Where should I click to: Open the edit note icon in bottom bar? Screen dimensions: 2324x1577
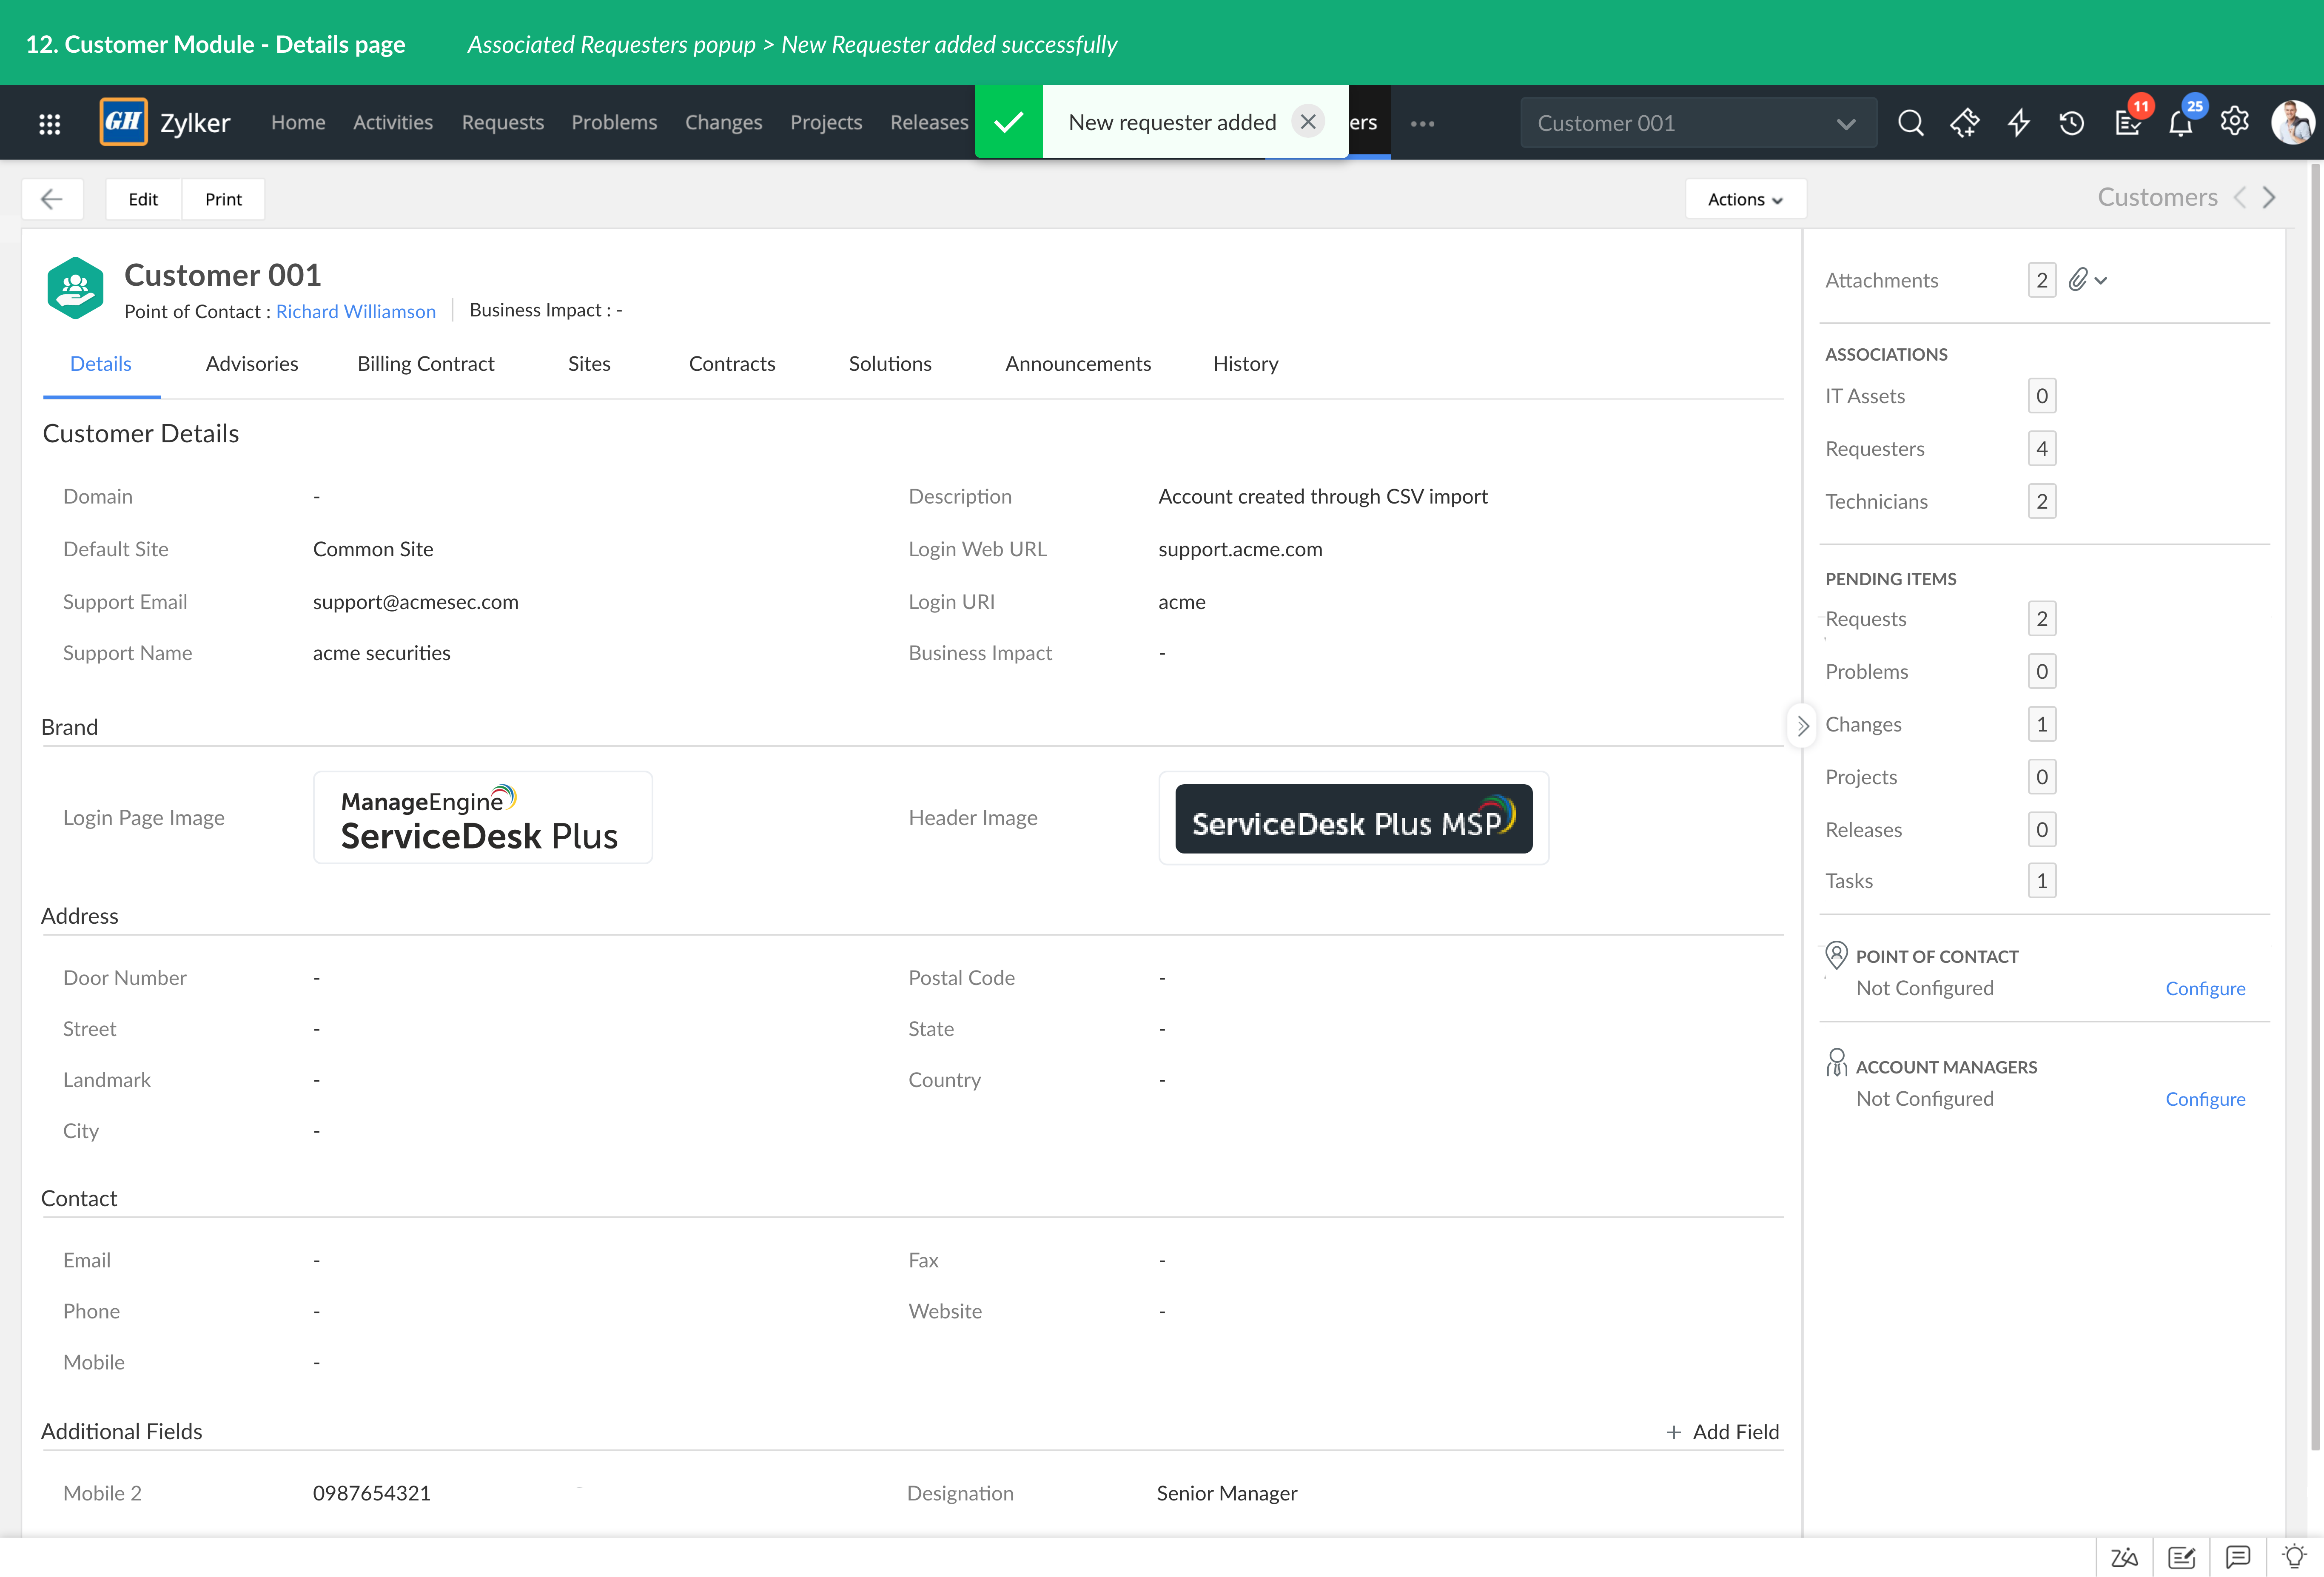pyautogui.click(x=2181, y=1558)
